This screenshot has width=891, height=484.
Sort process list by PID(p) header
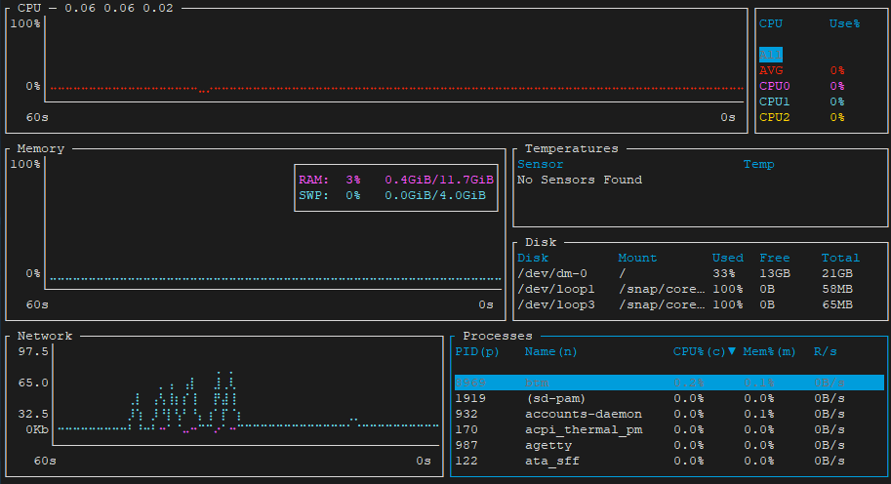click(477, 351)
